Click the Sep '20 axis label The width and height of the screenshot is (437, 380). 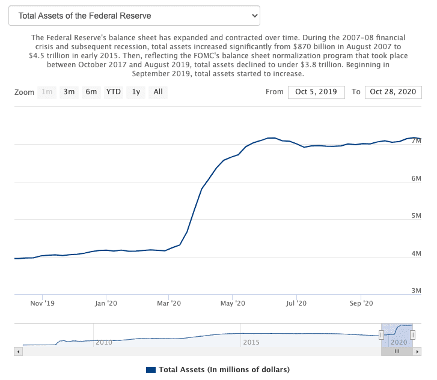click(x=361, y=303)
